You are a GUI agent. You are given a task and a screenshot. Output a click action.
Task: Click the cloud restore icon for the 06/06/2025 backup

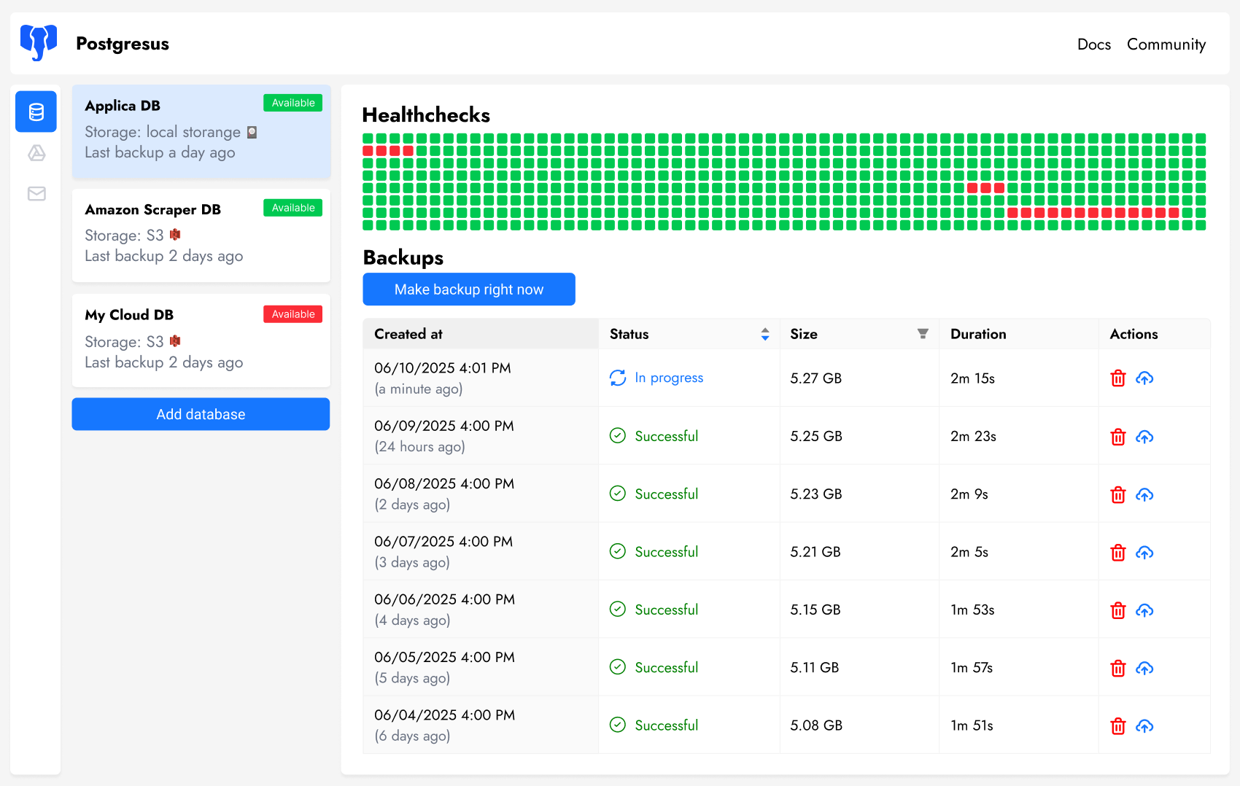coord(1144,610)
